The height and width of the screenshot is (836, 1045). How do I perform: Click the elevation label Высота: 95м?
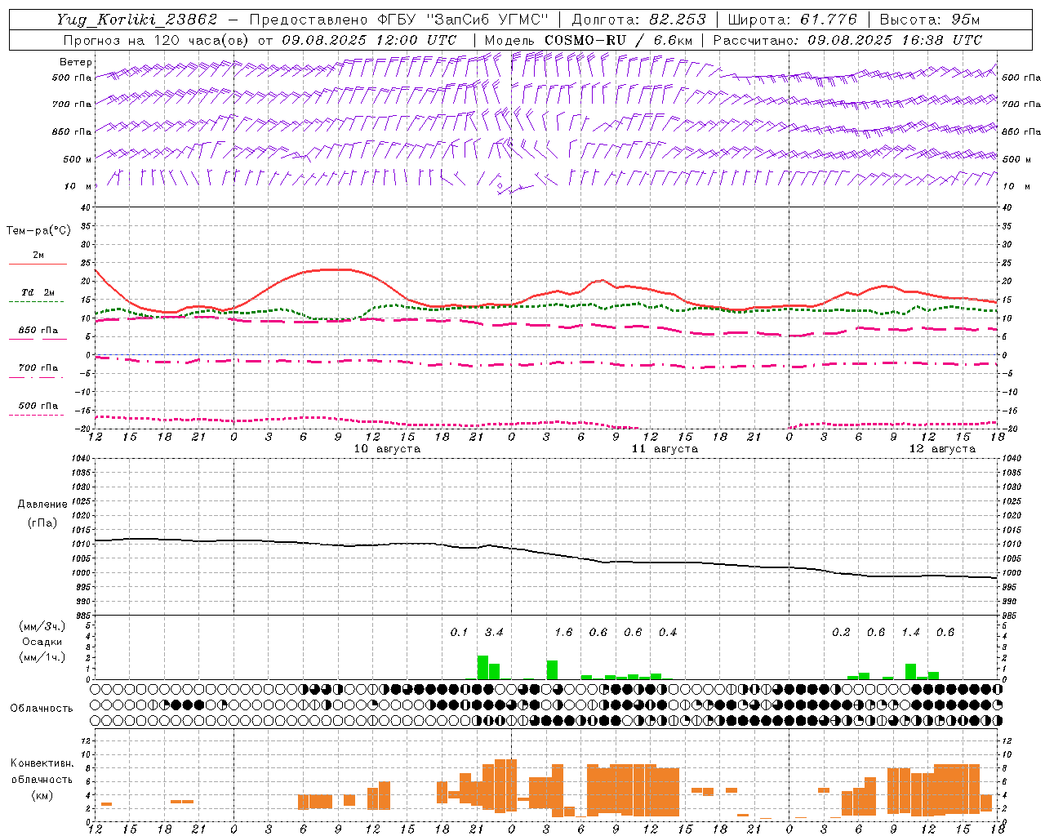(x=930, y=20)
